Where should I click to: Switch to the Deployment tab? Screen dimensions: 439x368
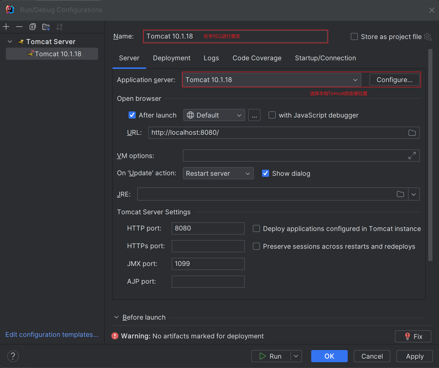point(171,58)
